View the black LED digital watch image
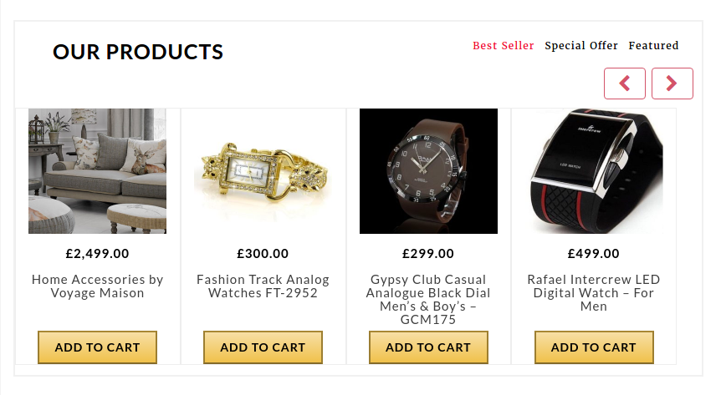This screenshot has width=721, height=395. (x=594, y=171)
